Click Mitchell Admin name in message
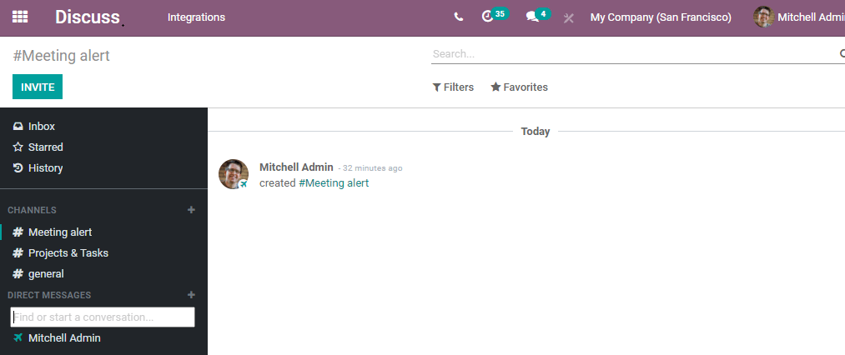 click(296, 167)
